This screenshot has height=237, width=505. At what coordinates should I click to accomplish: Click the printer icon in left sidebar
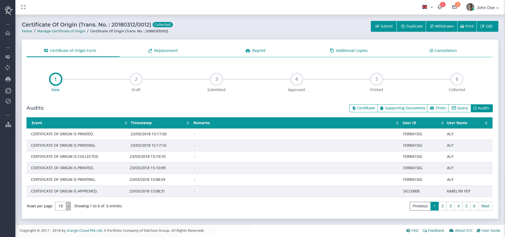[8, 79]
